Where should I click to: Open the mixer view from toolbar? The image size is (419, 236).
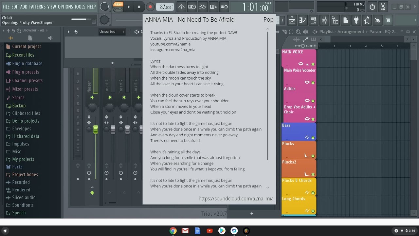(x=324, y=20)
